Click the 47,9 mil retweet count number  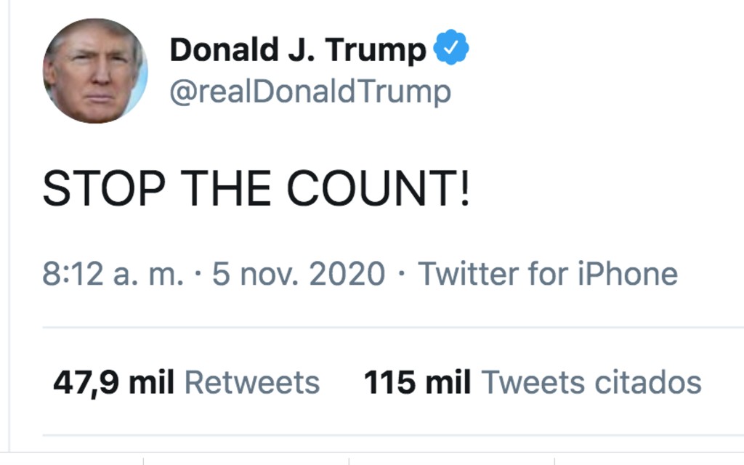113,382
